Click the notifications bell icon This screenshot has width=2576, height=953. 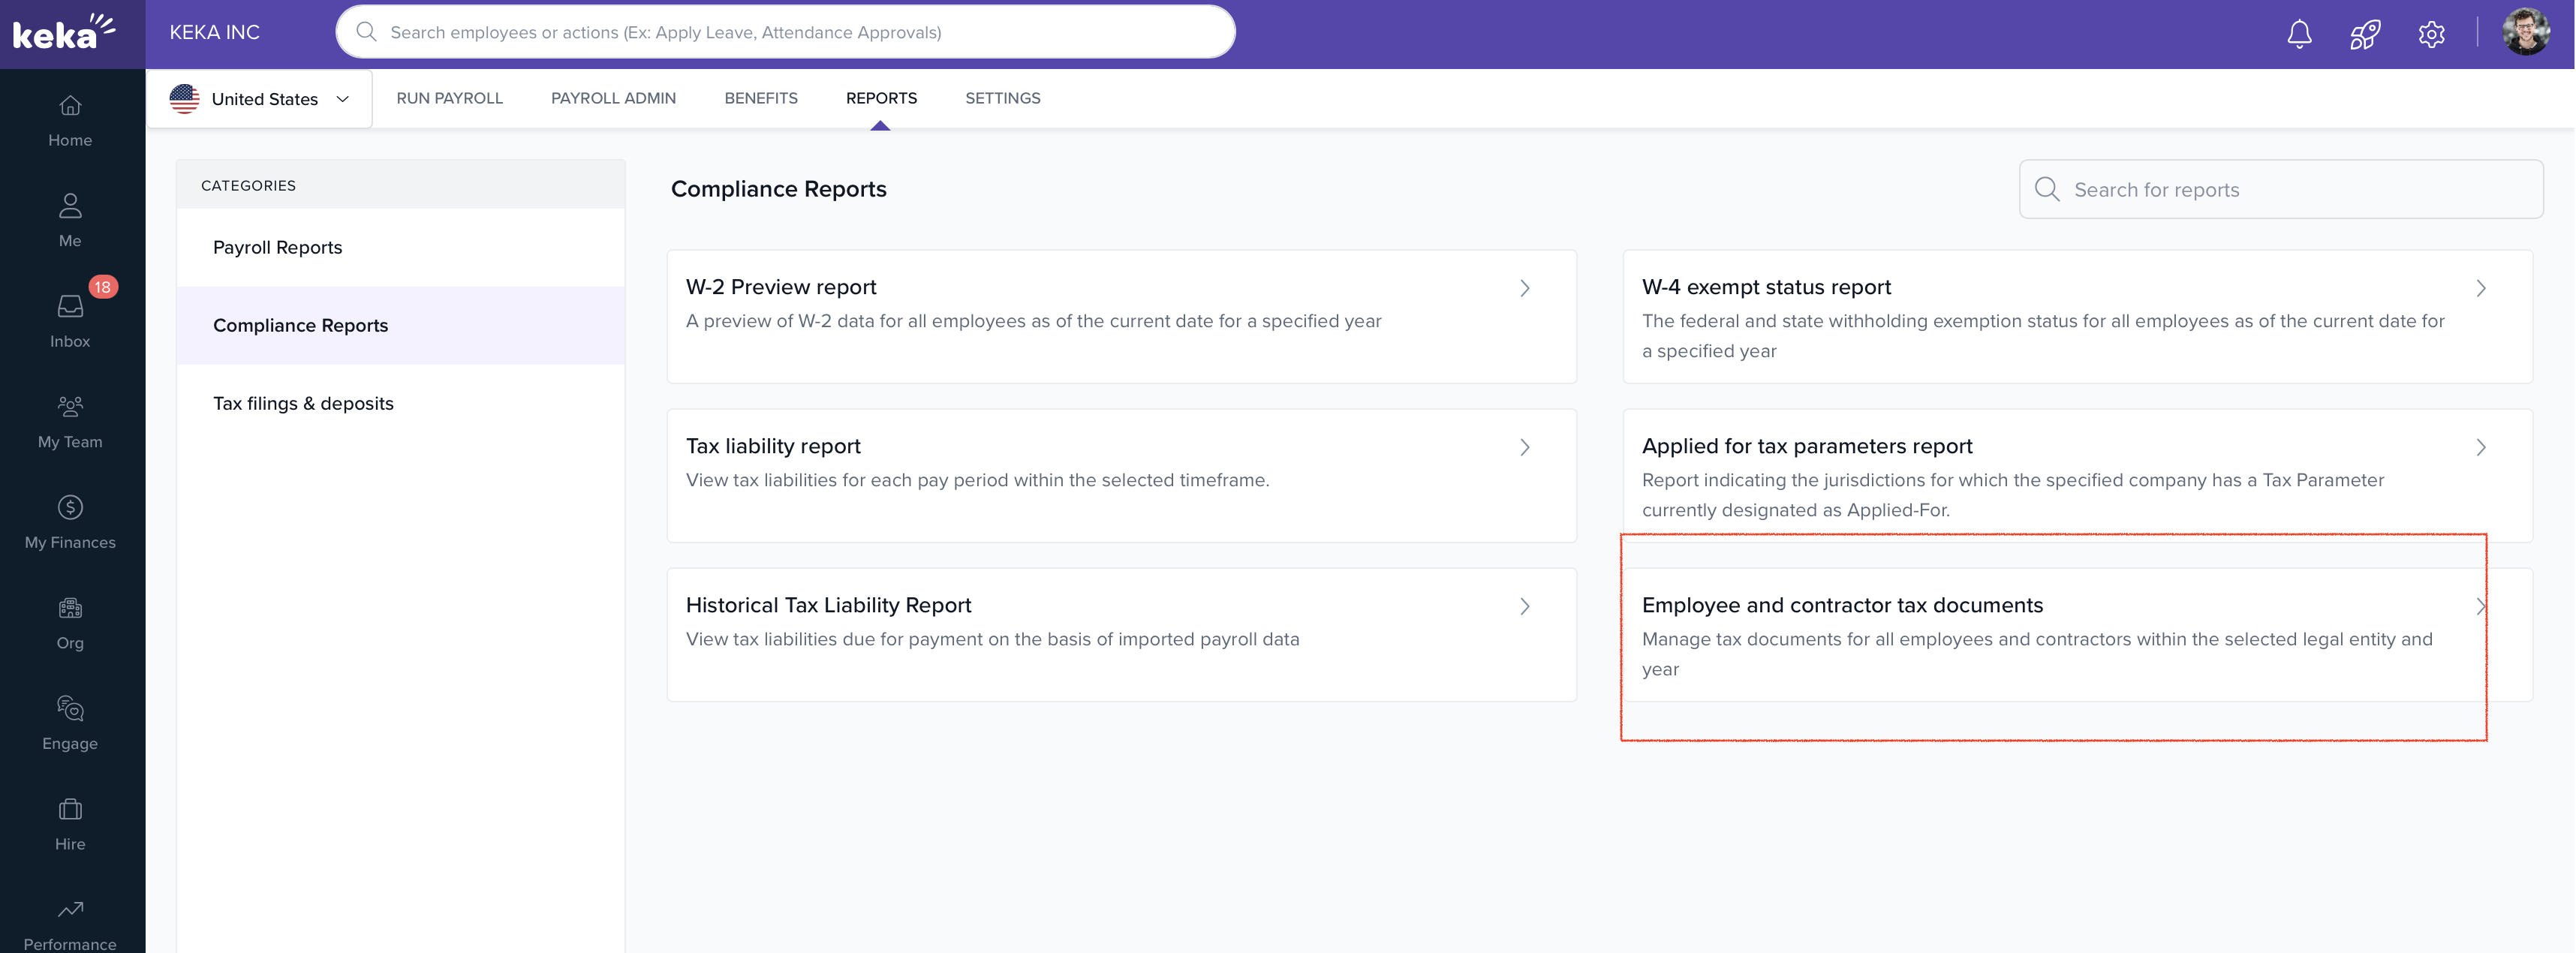pos(2299,34)
